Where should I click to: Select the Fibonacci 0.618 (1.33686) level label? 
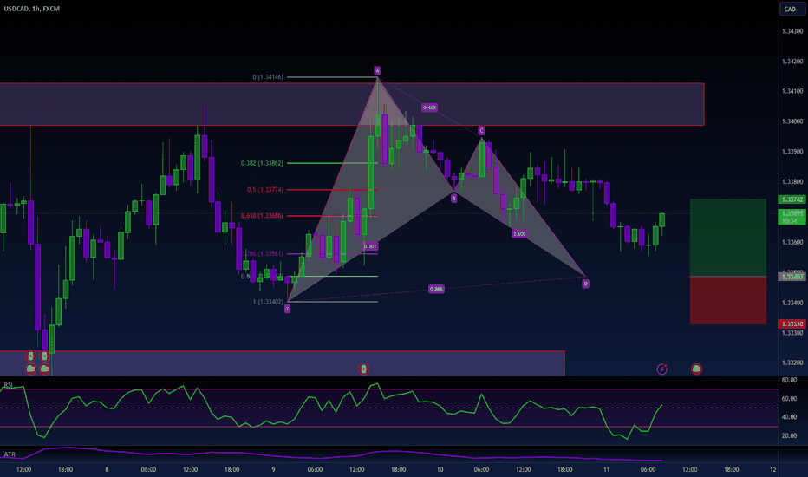(x=262, y=216)
